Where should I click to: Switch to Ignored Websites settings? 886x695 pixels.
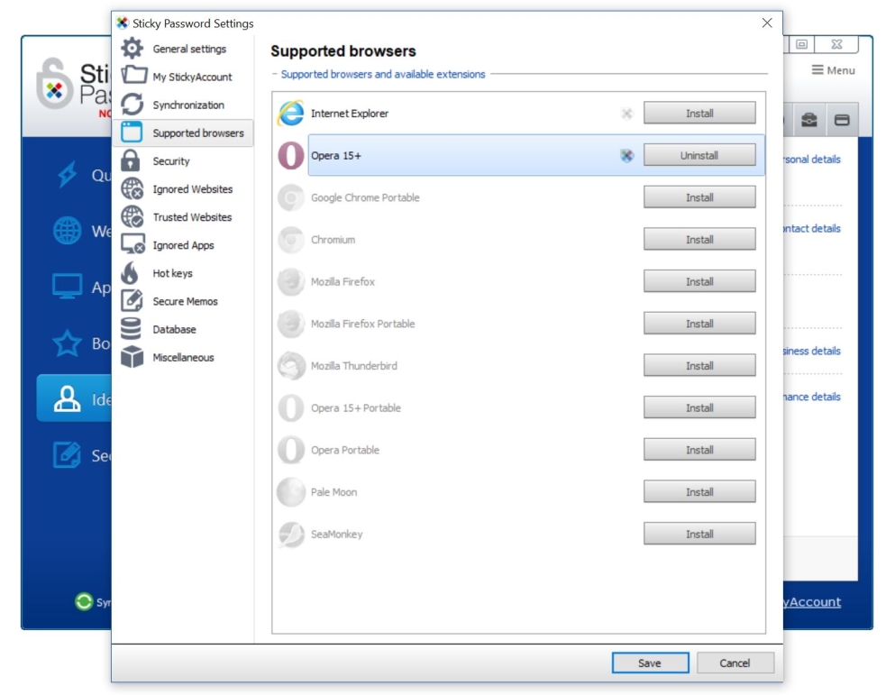tap(192, 189)
